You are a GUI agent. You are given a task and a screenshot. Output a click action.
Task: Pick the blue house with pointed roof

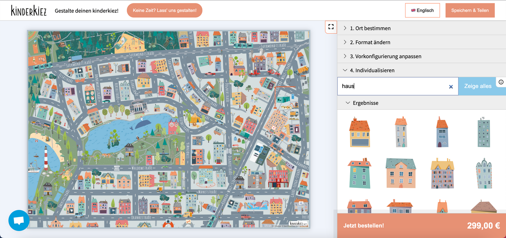click(442, 132)
